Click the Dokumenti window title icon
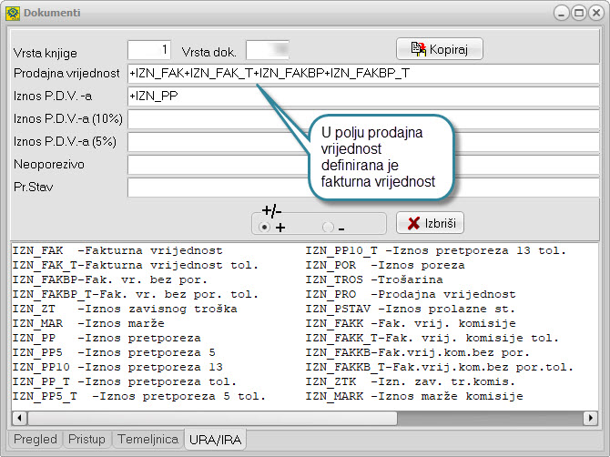Screen dimensions: 610x457 (x=12, y=13)
